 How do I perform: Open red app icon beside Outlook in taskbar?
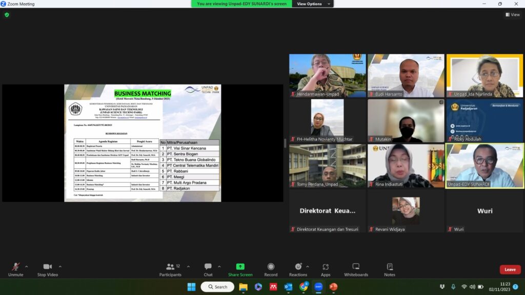coord(273,287)
